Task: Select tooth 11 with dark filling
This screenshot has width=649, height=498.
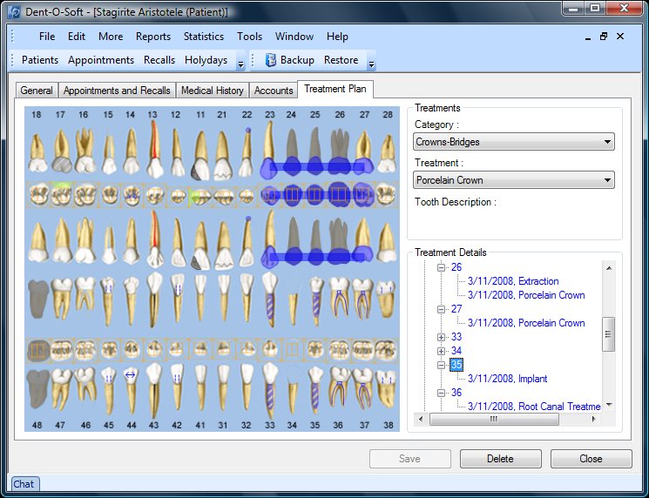Action: coord(199,155)
